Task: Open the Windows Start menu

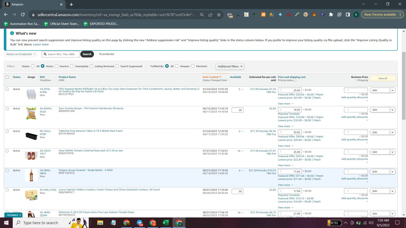Action: pyautogui.click(x=6, y=223)
